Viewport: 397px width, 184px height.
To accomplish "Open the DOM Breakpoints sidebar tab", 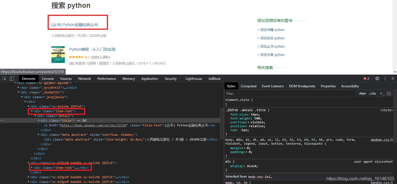I will (302, 86).
